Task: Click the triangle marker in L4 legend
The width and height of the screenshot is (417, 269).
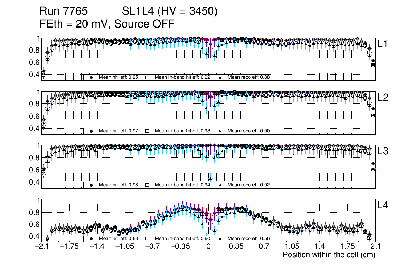Action: [220, 239]
